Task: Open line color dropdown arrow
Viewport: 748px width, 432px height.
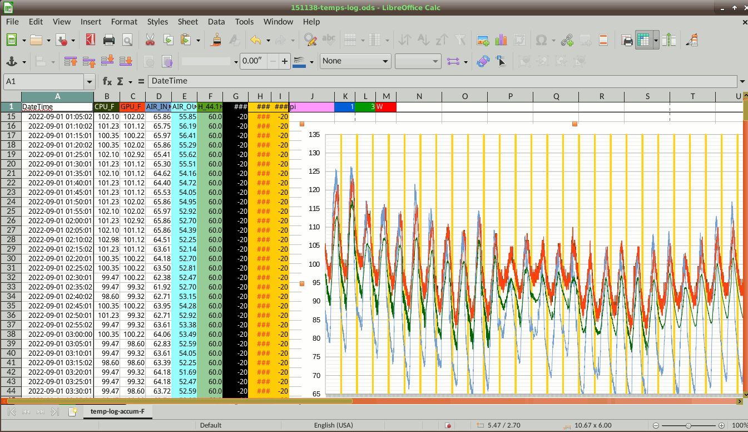Action: [311, 61]
